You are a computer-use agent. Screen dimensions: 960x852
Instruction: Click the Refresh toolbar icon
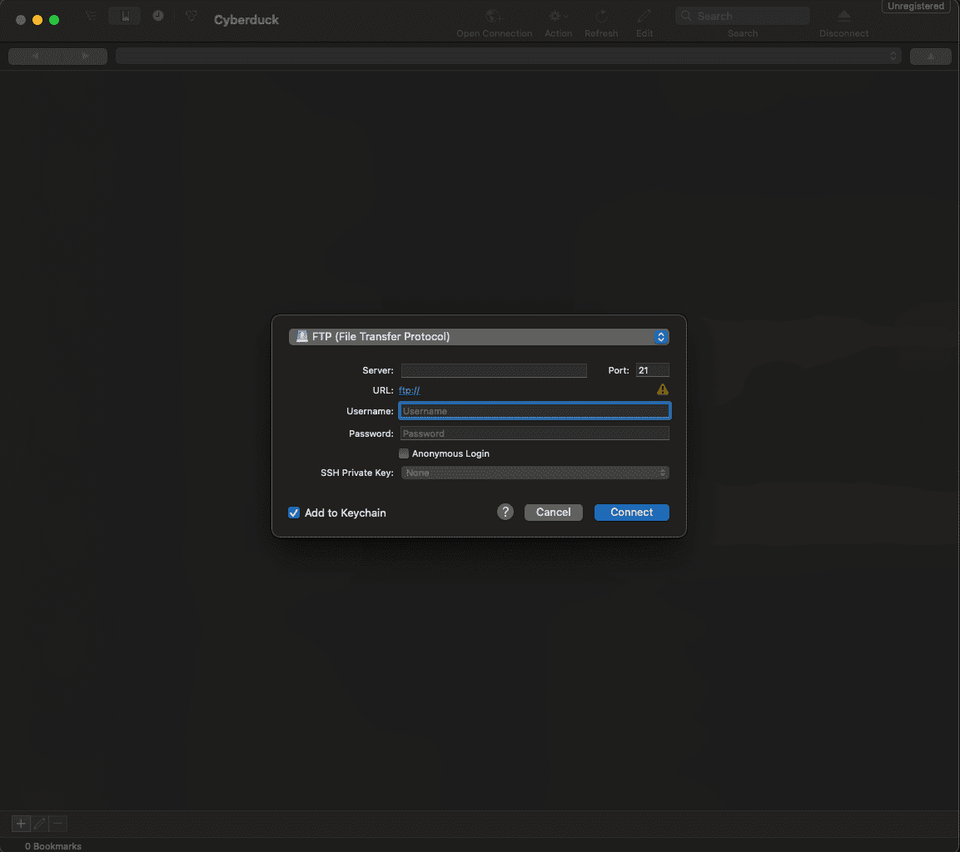[x=601, y=17]
